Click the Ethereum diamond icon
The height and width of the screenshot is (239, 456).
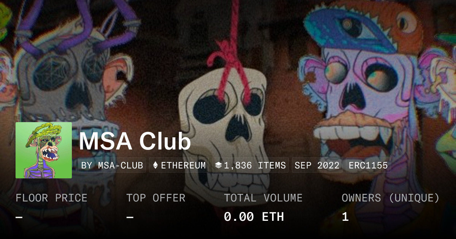click(155, 165)
